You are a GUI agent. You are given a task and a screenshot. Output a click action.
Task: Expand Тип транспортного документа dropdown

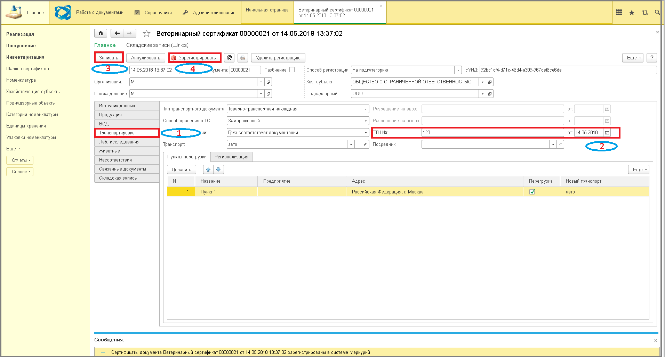click(366, 109)
